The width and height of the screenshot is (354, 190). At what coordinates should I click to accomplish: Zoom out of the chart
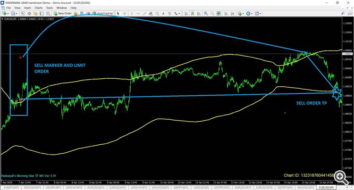click(212, 14)
